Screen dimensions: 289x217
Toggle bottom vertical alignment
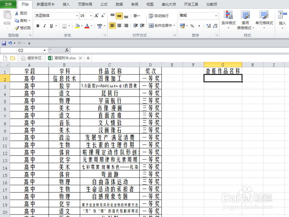(x=126, y=16)
